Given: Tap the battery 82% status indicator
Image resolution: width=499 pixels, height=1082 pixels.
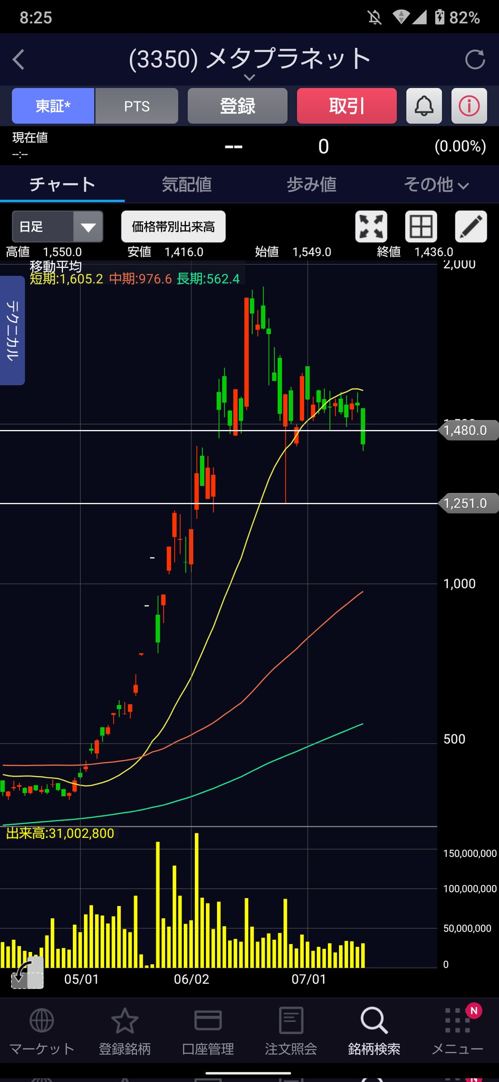Looking at the screenshot, I should tap(457, 17).
